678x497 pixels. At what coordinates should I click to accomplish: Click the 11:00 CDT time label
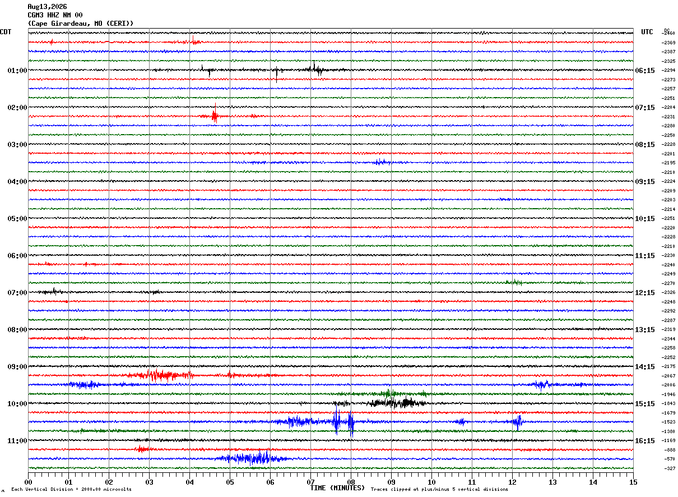(17, 441)
